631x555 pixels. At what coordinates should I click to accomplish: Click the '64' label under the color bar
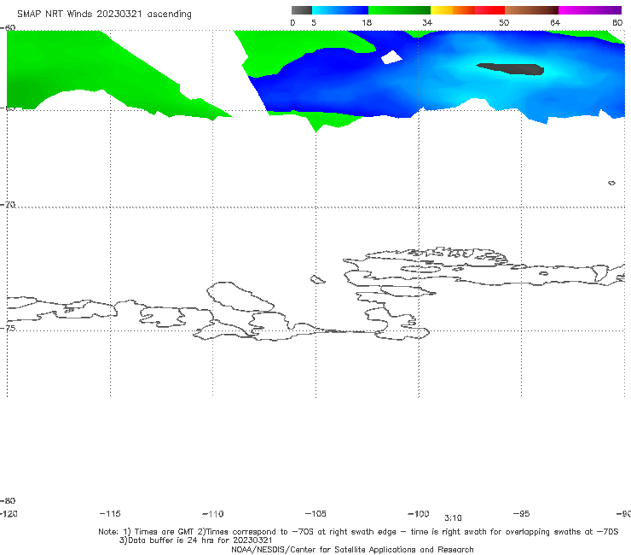click(x=555, y=22)
